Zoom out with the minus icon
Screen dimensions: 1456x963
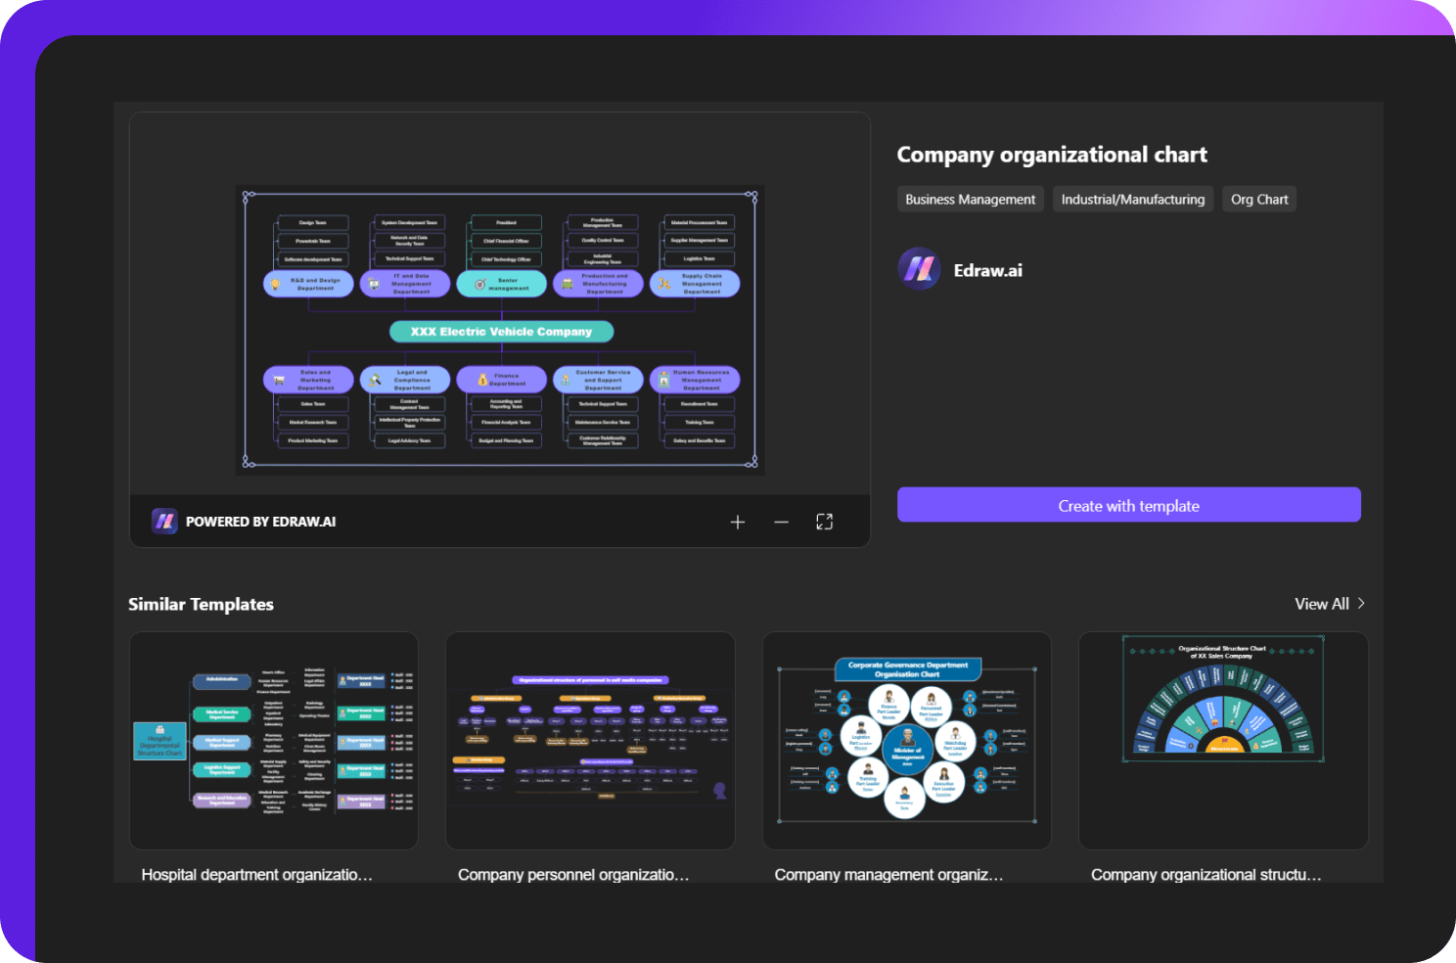click(781, 522)
